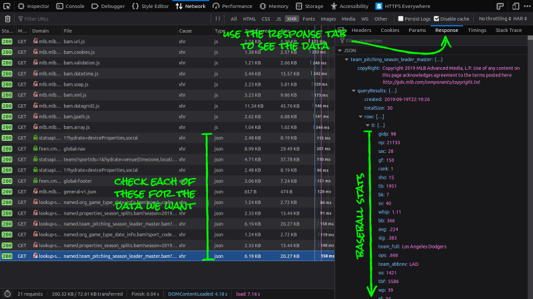Filter requests by JS

click(x=278, y=19)
